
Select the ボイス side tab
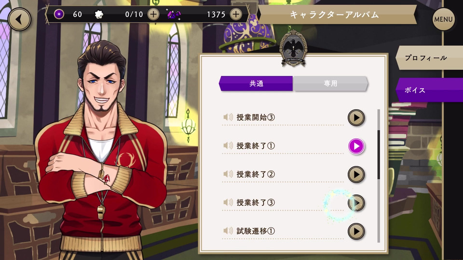pyautogui.click(x=429, y=90)
